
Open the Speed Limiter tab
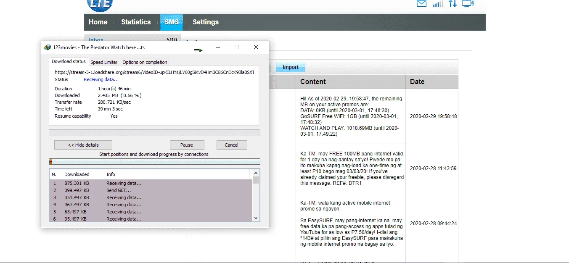(104, 62)
